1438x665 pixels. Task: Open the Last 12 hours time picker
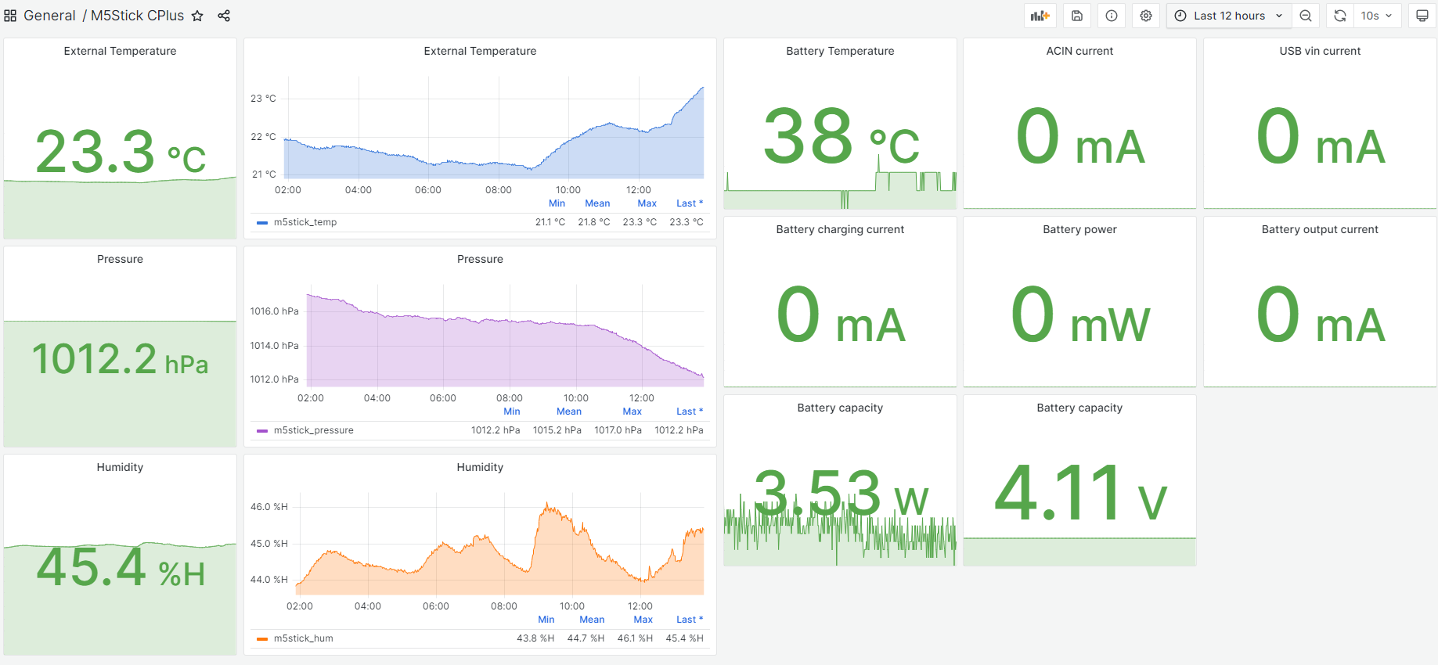[1229, 16]
